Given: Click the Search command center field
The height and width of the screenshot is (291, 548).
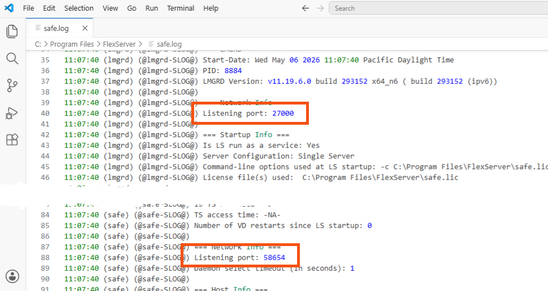Looking at the screenshot, I should (x=438, y=8).
